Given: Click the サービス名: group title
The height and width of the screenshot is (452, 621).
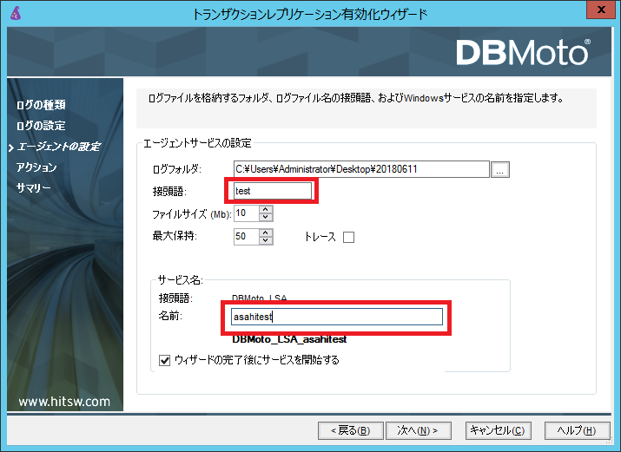Looking at the screenshot, I should (x=180, y=280).
